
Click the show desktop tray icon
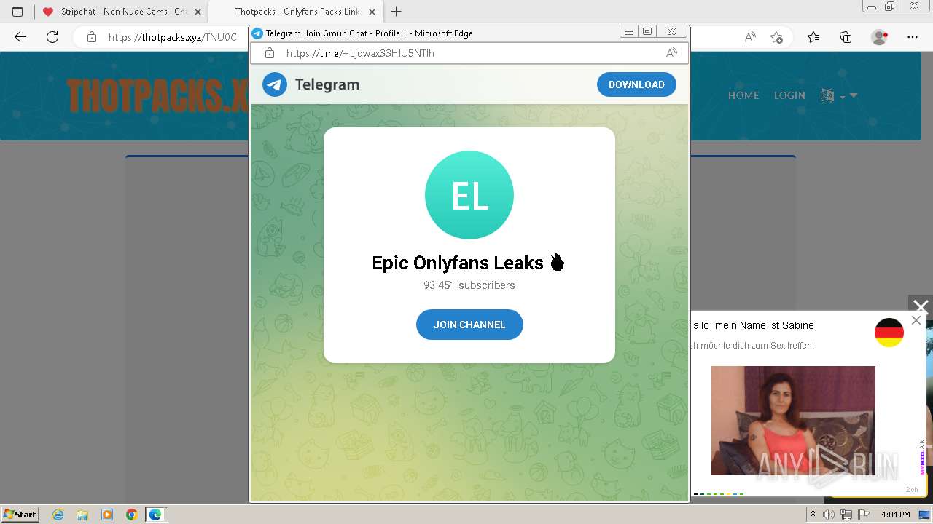924,515
